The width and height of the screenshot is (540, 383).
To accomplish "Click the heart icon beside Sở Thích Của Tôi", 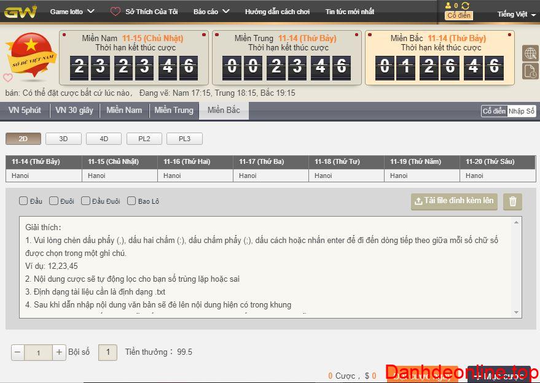I will (115, 12).
